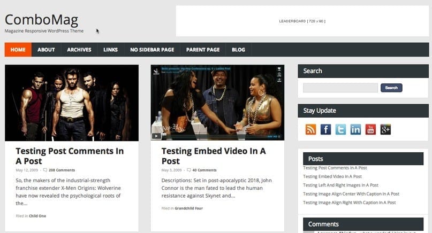This screenshot has height=233, width=432.
Task: Open the Grandchild Four category link
Action: coord(189,208)
